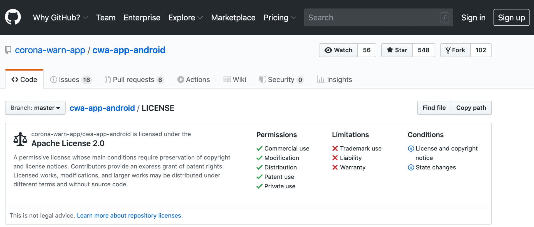Image resolution: width=534 pixels, height=227 pixels.
Task: Click green checkmark beside Distribution
Action: click(259, 167)
